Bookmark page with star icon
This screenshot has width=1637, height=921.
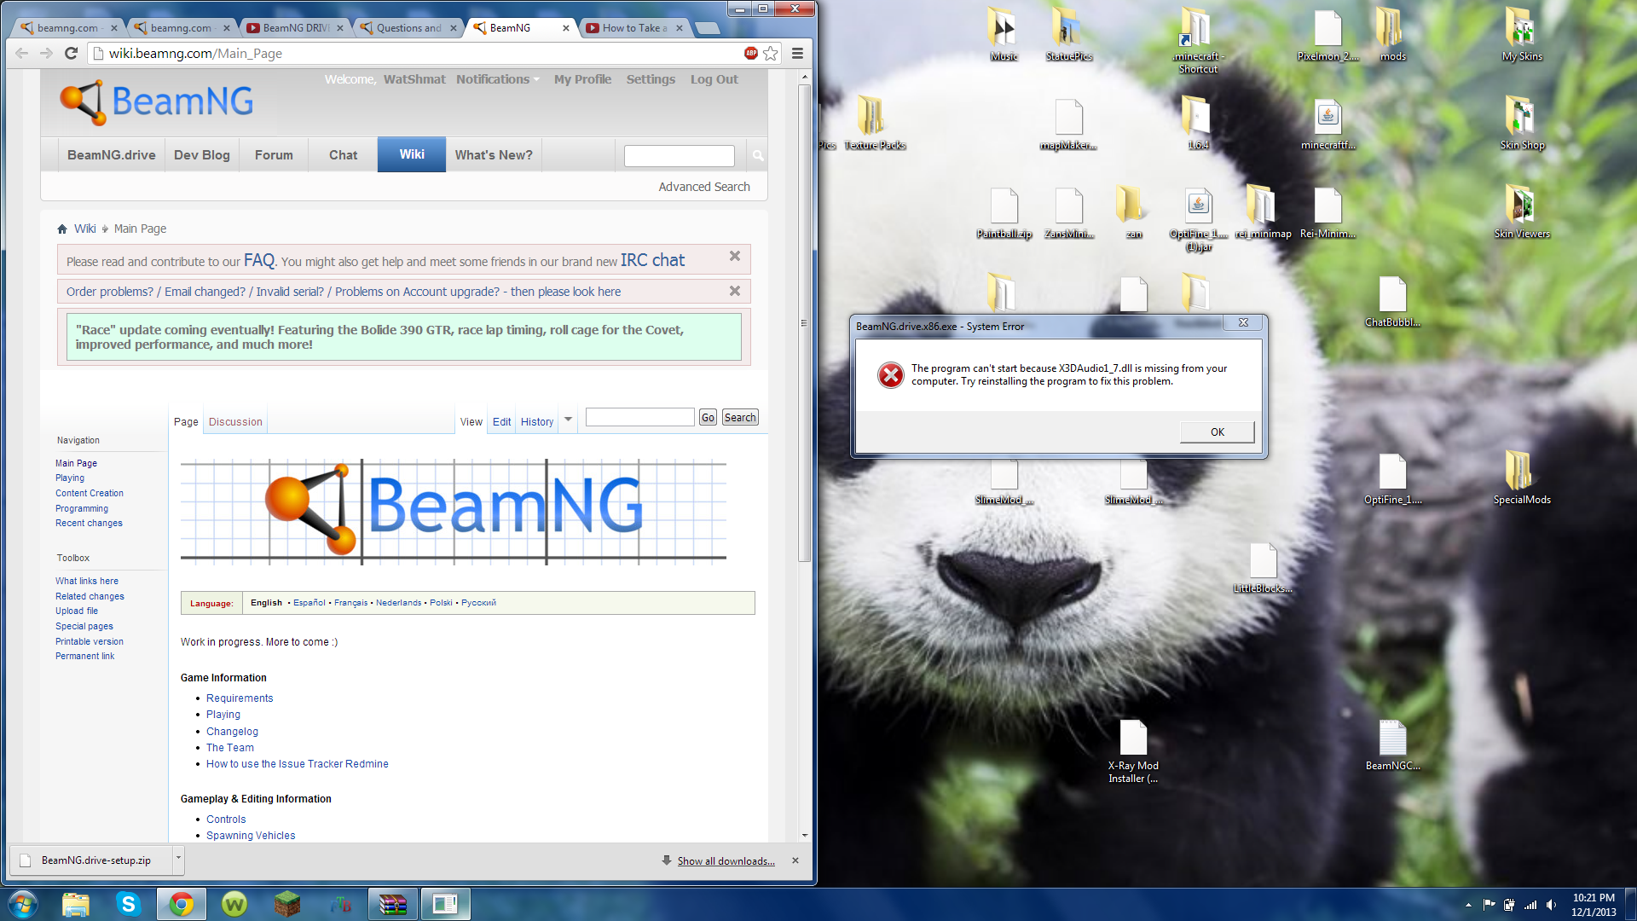point(771,53)
